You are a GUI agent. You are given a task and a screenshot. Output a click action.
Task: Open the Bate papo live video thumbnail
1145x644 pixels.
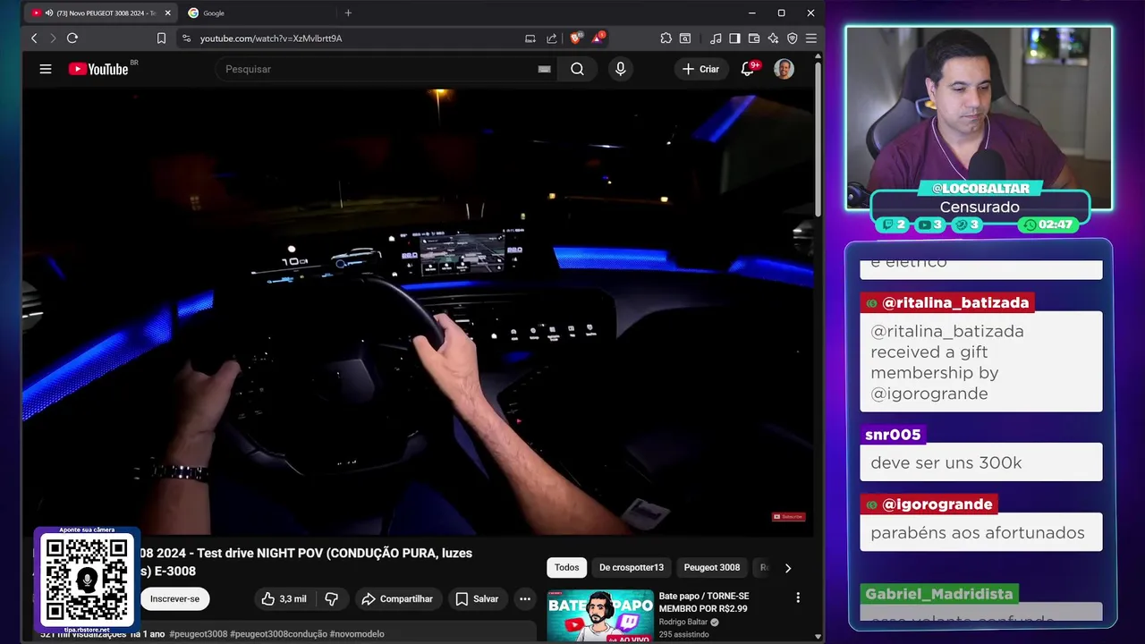(x=600, y=616)
